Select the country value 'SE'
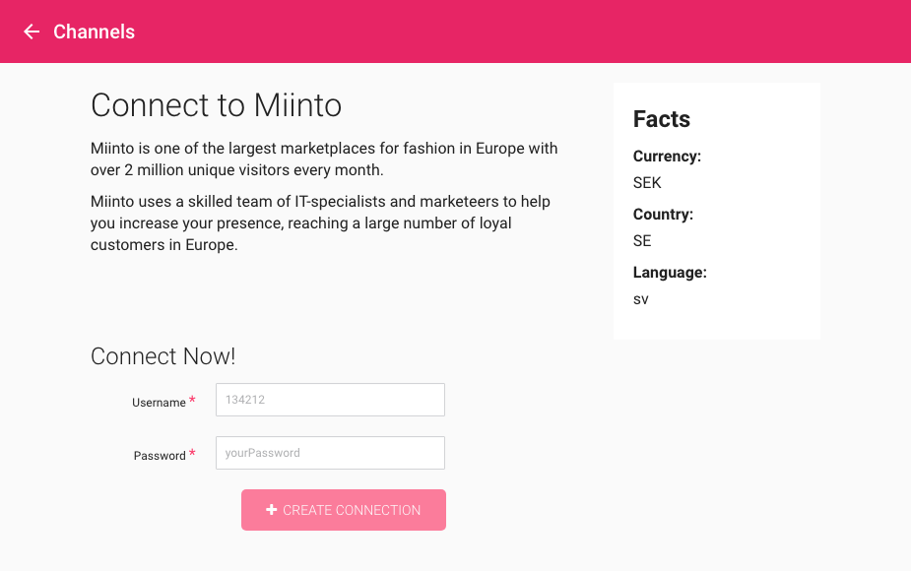 642,241
